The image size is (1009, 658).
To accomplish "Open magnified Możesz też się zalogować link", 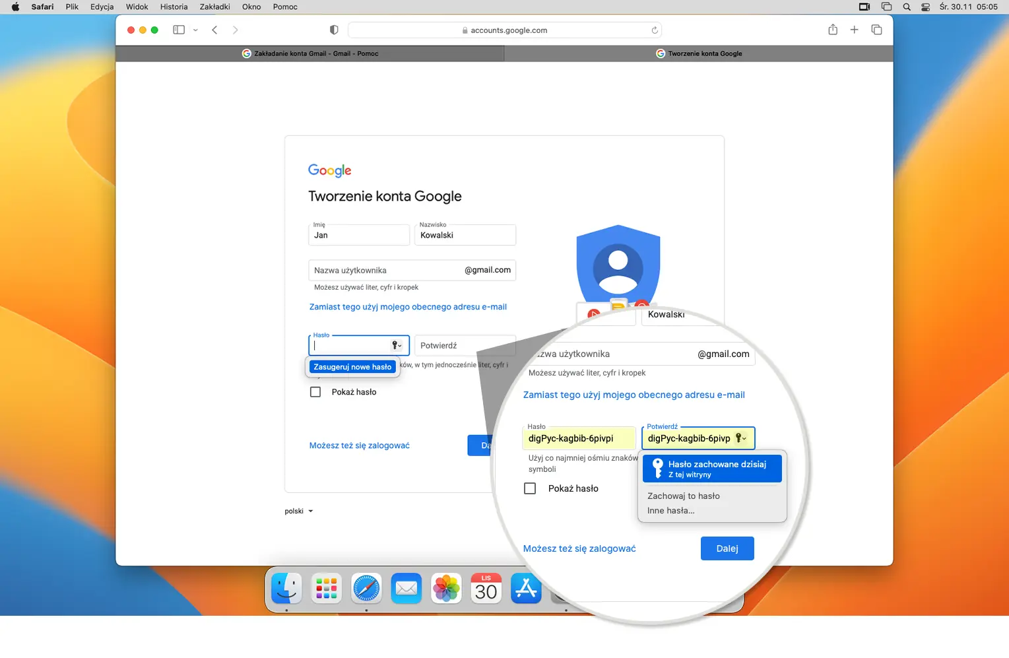I will pyautogui.click(x=579, y=548).
